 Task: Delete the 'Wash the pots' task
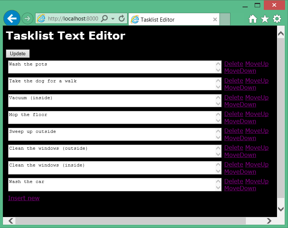pos(233,64)
